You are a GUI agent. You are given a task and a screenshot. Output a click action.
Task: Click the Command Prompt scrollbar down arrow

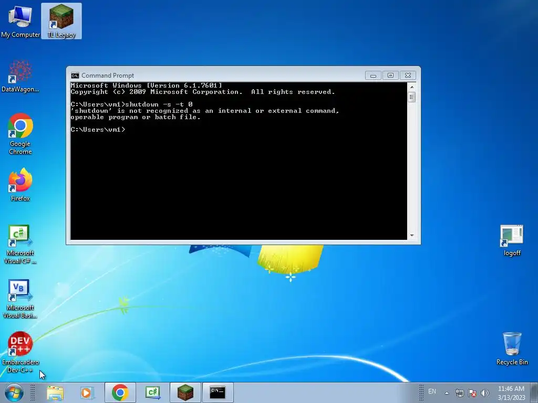click(412, 236)
